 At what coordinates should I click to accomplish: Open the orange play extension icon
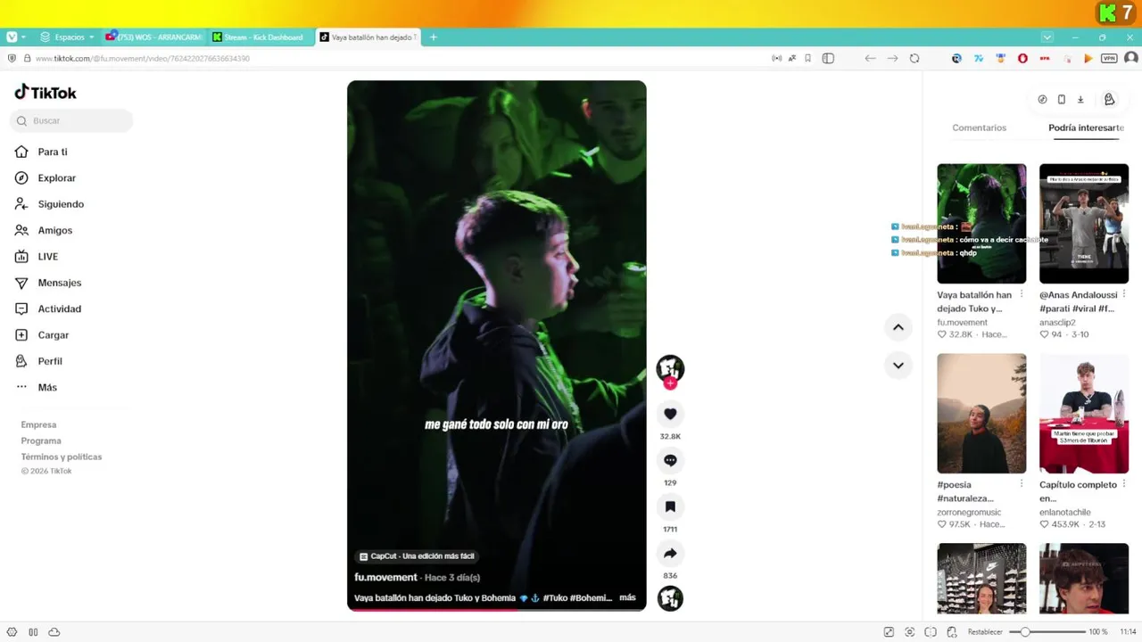point(1088,58)
